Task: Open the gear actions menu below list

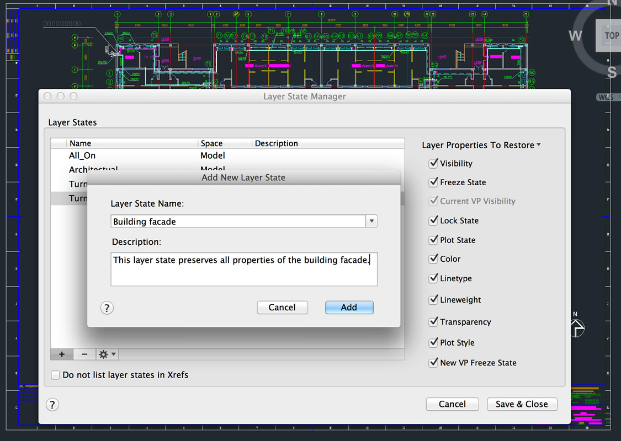Action: (x=107, y=354)
